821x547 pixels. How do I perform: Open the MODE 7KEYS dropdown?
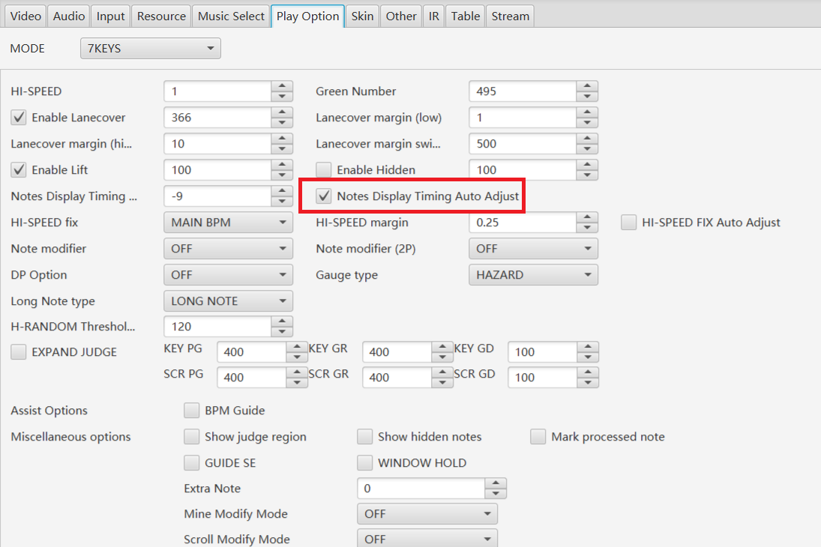150,48
